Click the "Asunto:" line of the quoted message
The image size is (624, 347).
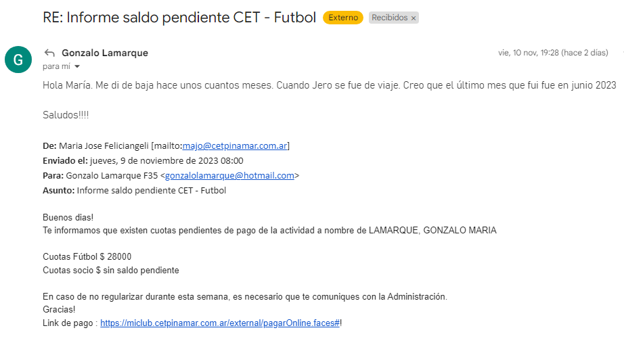coord(134,190)
